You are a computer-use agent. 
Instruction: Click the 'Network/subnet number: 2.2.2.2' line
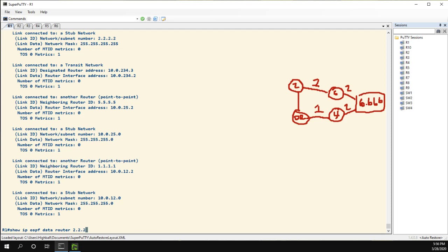point(65,38)
